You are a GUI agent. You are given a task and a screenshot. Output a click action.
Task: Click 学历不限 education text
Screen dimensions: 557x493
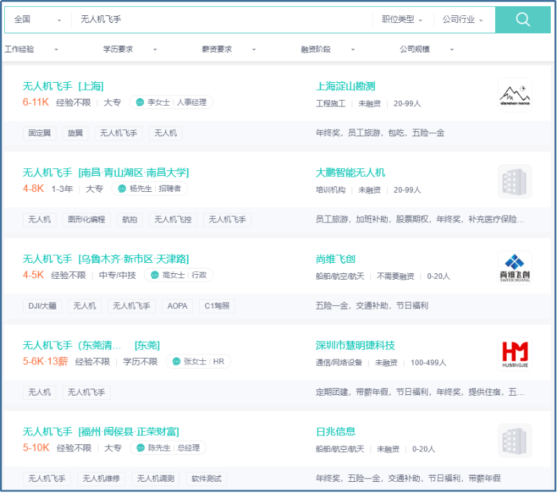140,362
